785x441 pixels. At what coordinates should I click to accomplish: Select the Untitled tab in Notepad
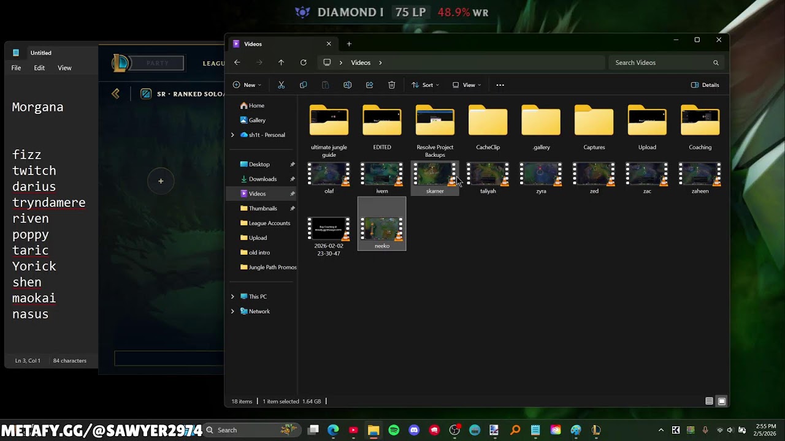click(41, 53)
